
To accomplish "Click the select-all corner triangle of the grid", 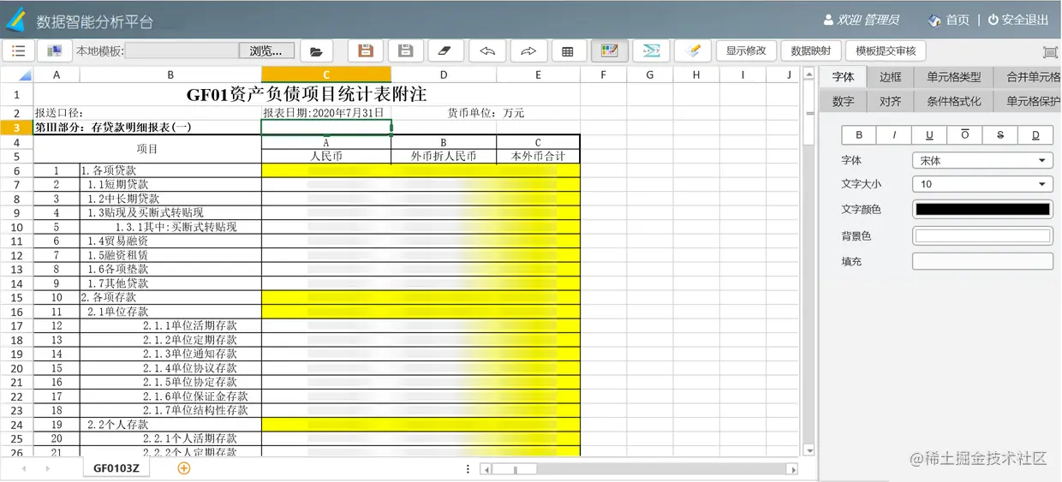I will 16,75.
